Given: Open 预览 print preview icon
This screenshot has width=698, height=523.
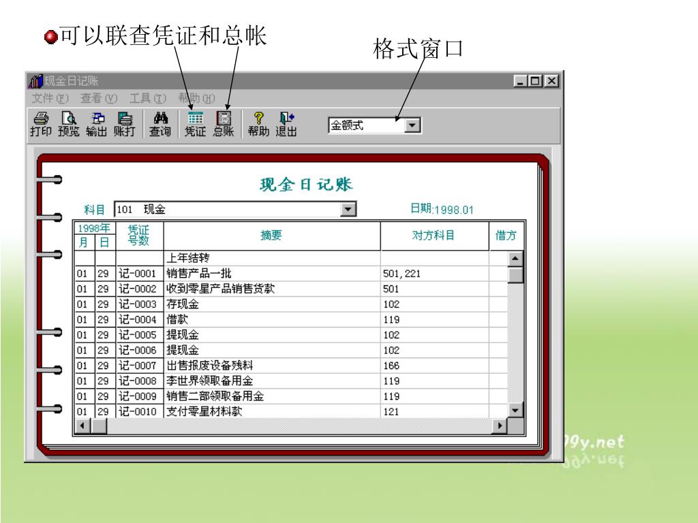Looking at the screenshot, I should 69,124.
